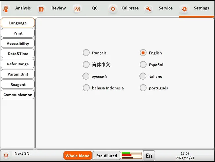Click the 2021/11/21 date display
The image size is (215, 162).
click(x=185, y=158)
